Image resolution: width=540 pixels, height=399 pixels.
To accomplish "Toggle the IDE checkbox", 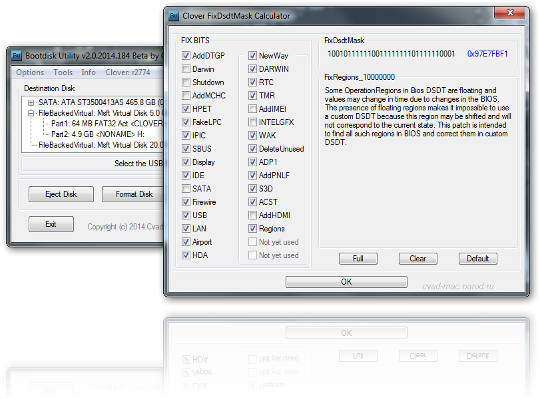I will tap(186, 176).
